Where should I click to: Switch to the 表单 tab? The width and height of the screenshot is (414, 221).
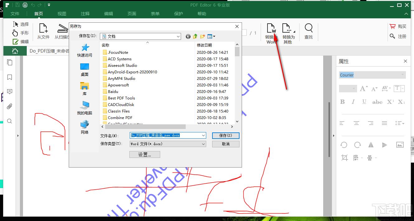155,14
